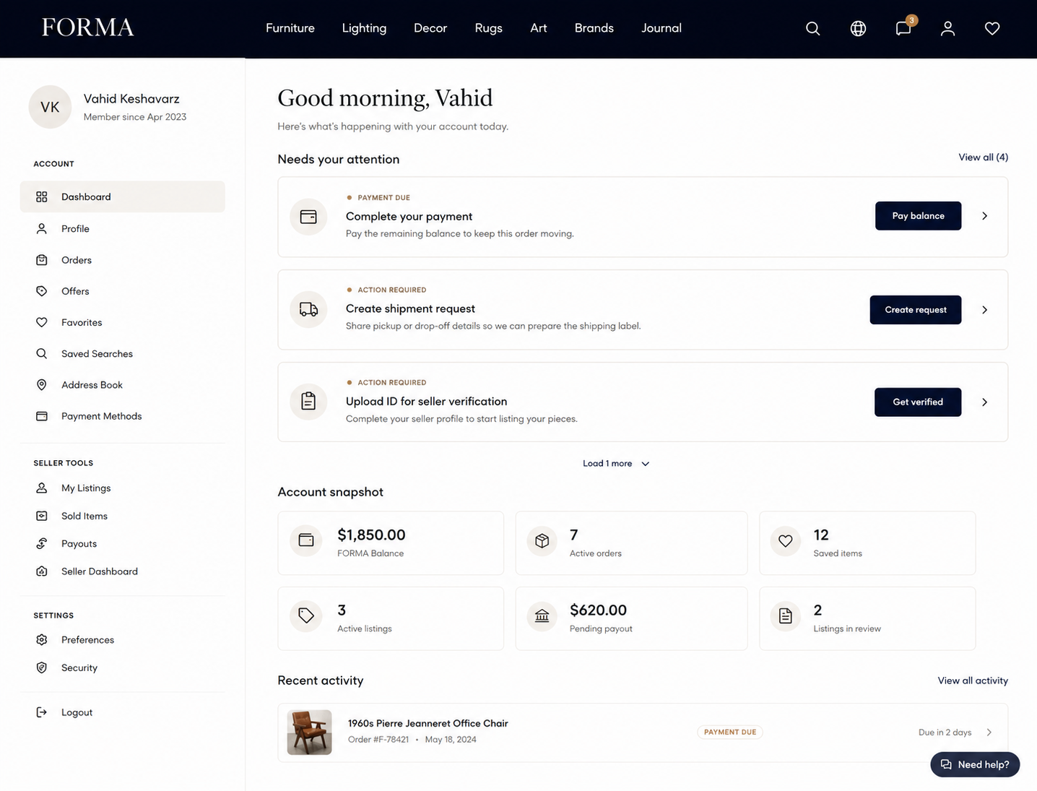Open the Rugs menu
Screen dimensions: 1037x791
(x=488, y=28)
